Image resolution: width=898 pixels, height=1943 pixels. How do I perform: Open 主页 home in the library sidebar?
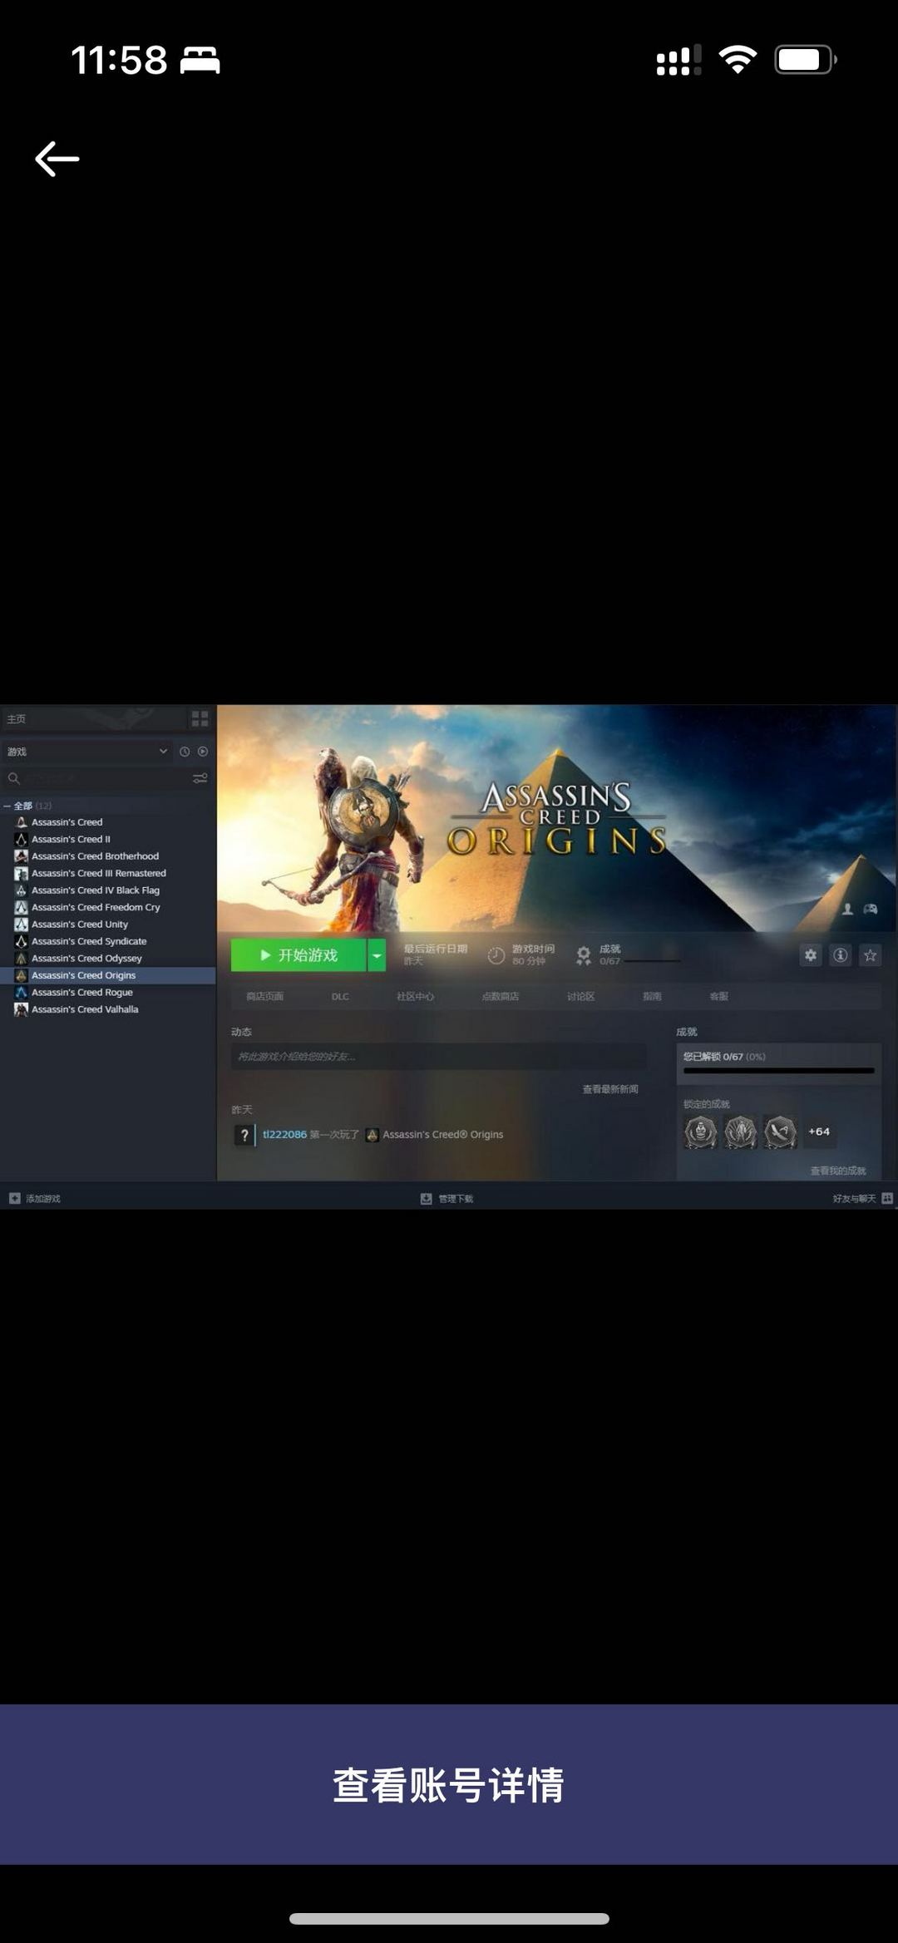[17, 718]
